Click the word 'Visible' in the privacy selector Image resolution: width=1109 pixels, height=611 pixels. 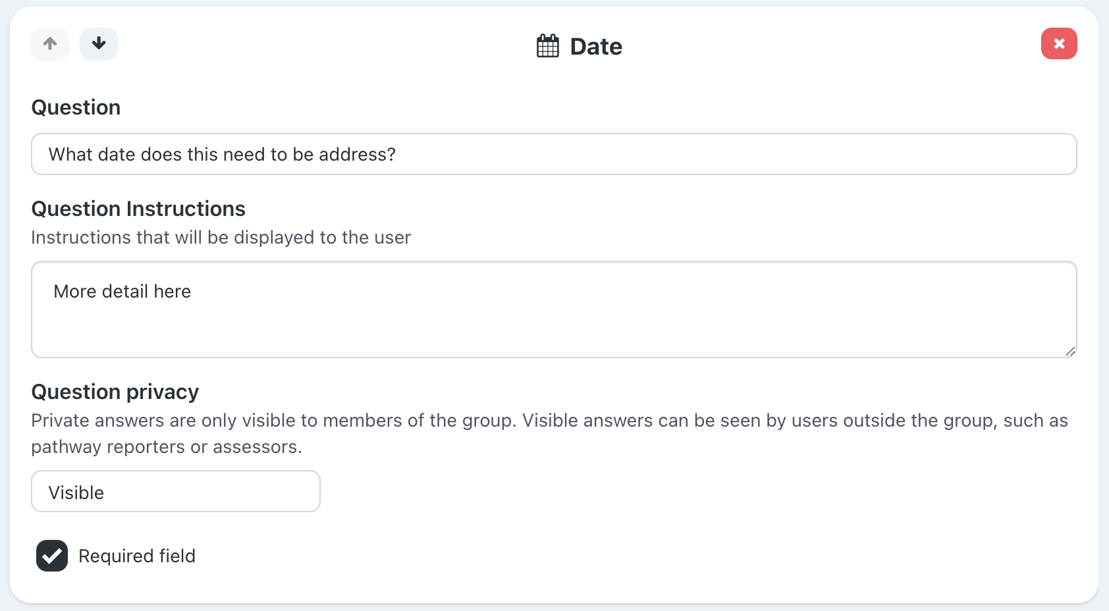click(76, 493)
